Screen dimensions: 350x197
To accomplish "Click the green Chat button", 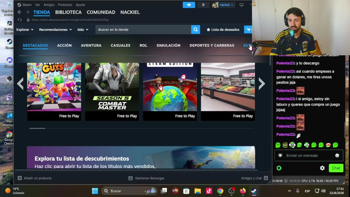I will (x=336, y=168).
